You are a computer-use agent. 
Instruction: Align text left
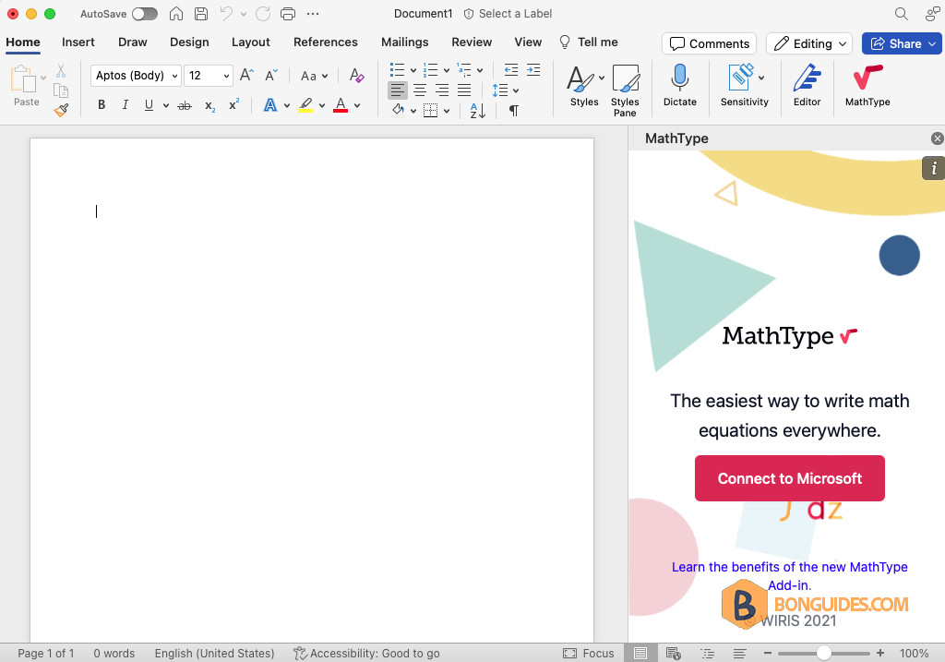pos(397,90)
